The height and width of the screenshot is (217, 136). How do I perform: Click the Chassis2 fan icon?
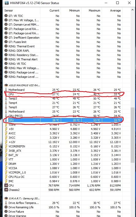pyautogui.click(x=6, y=190)
